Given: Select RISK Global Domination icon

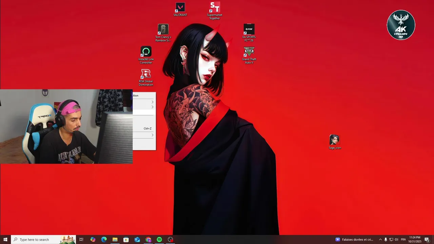Looking at the screenshot, I should click(x=146, y=78).
